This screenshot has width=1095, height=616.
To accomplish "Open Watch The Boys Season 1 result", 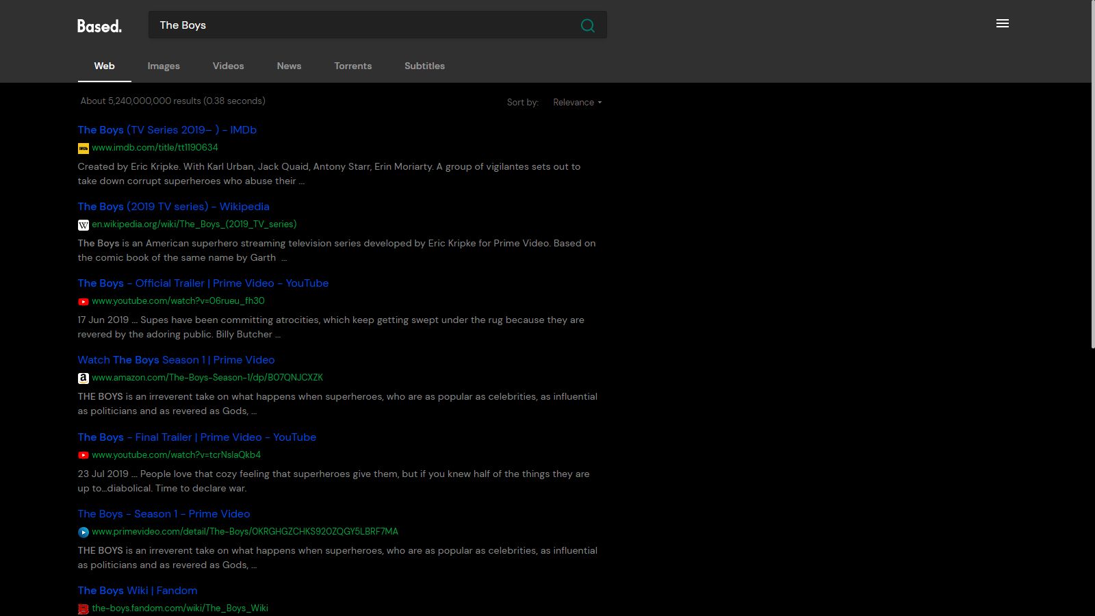I will pyautogui.click(x=176, y=360).
